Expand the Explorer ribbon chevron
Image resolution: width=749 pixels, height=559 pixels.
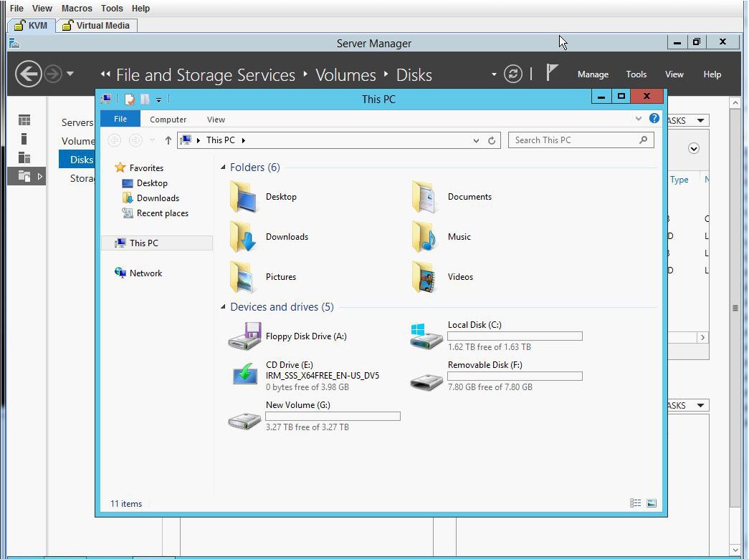coord(638,118)
